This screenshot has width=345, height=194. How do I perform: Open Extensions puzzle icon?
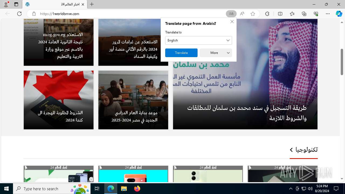point(267,14)
